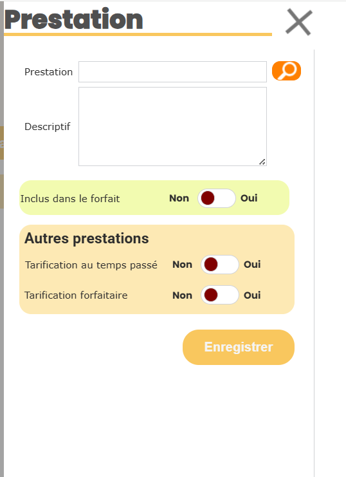The image size is (346, 477).
Task: Select Oui beside Inclus dans le forfait
Action: click(x=249, y=198)
